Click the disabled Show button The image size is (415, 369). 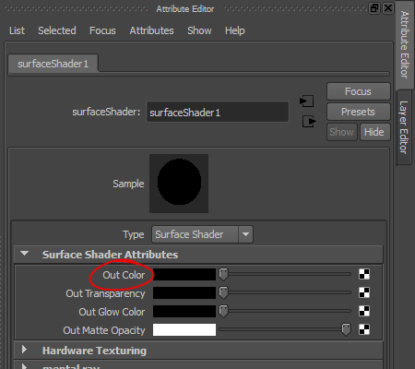(342, 132)
